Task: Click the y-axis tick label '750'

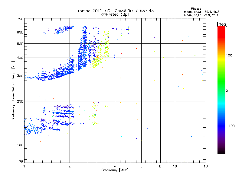Action: click(20, 19)
